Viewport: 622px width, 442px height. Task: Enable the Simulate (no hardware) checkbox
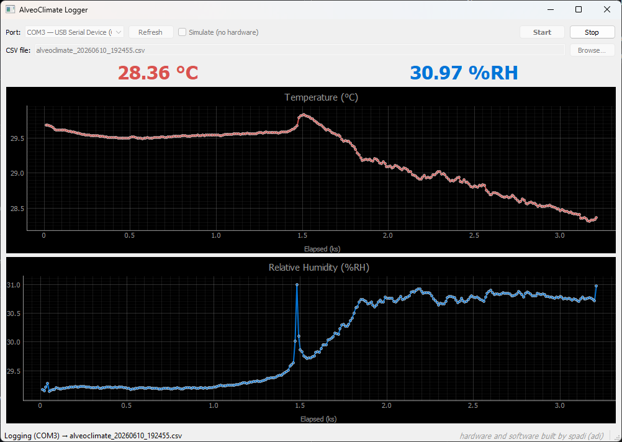tap(182, 32)
